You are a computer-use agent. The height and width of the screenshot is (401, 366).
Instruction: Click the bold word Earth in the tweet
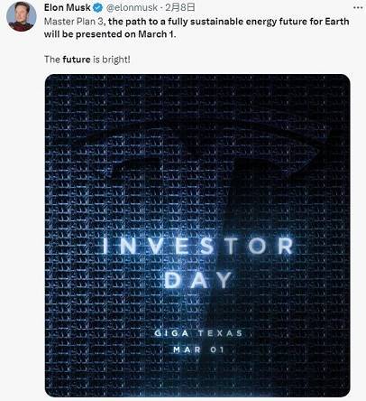coord(337,22)
